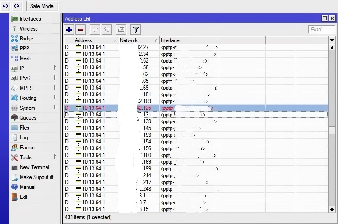The width and height of the screenshot is (338, 224).
Task: Click the Log document icon
Action: (14, 138)
